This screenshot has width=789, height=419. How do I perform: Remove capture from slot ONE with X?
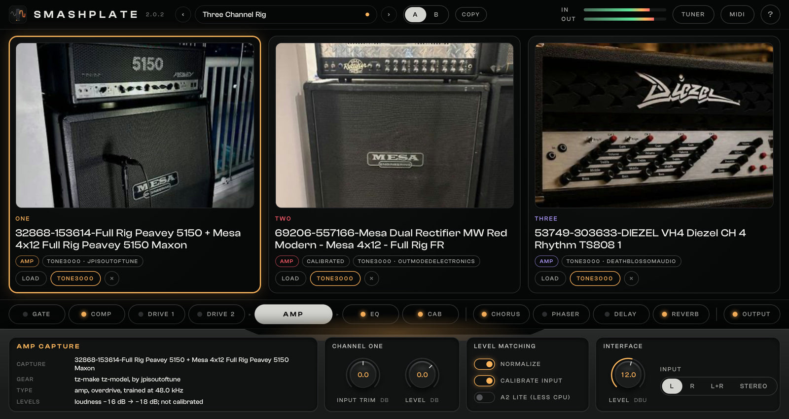(112, 279)
